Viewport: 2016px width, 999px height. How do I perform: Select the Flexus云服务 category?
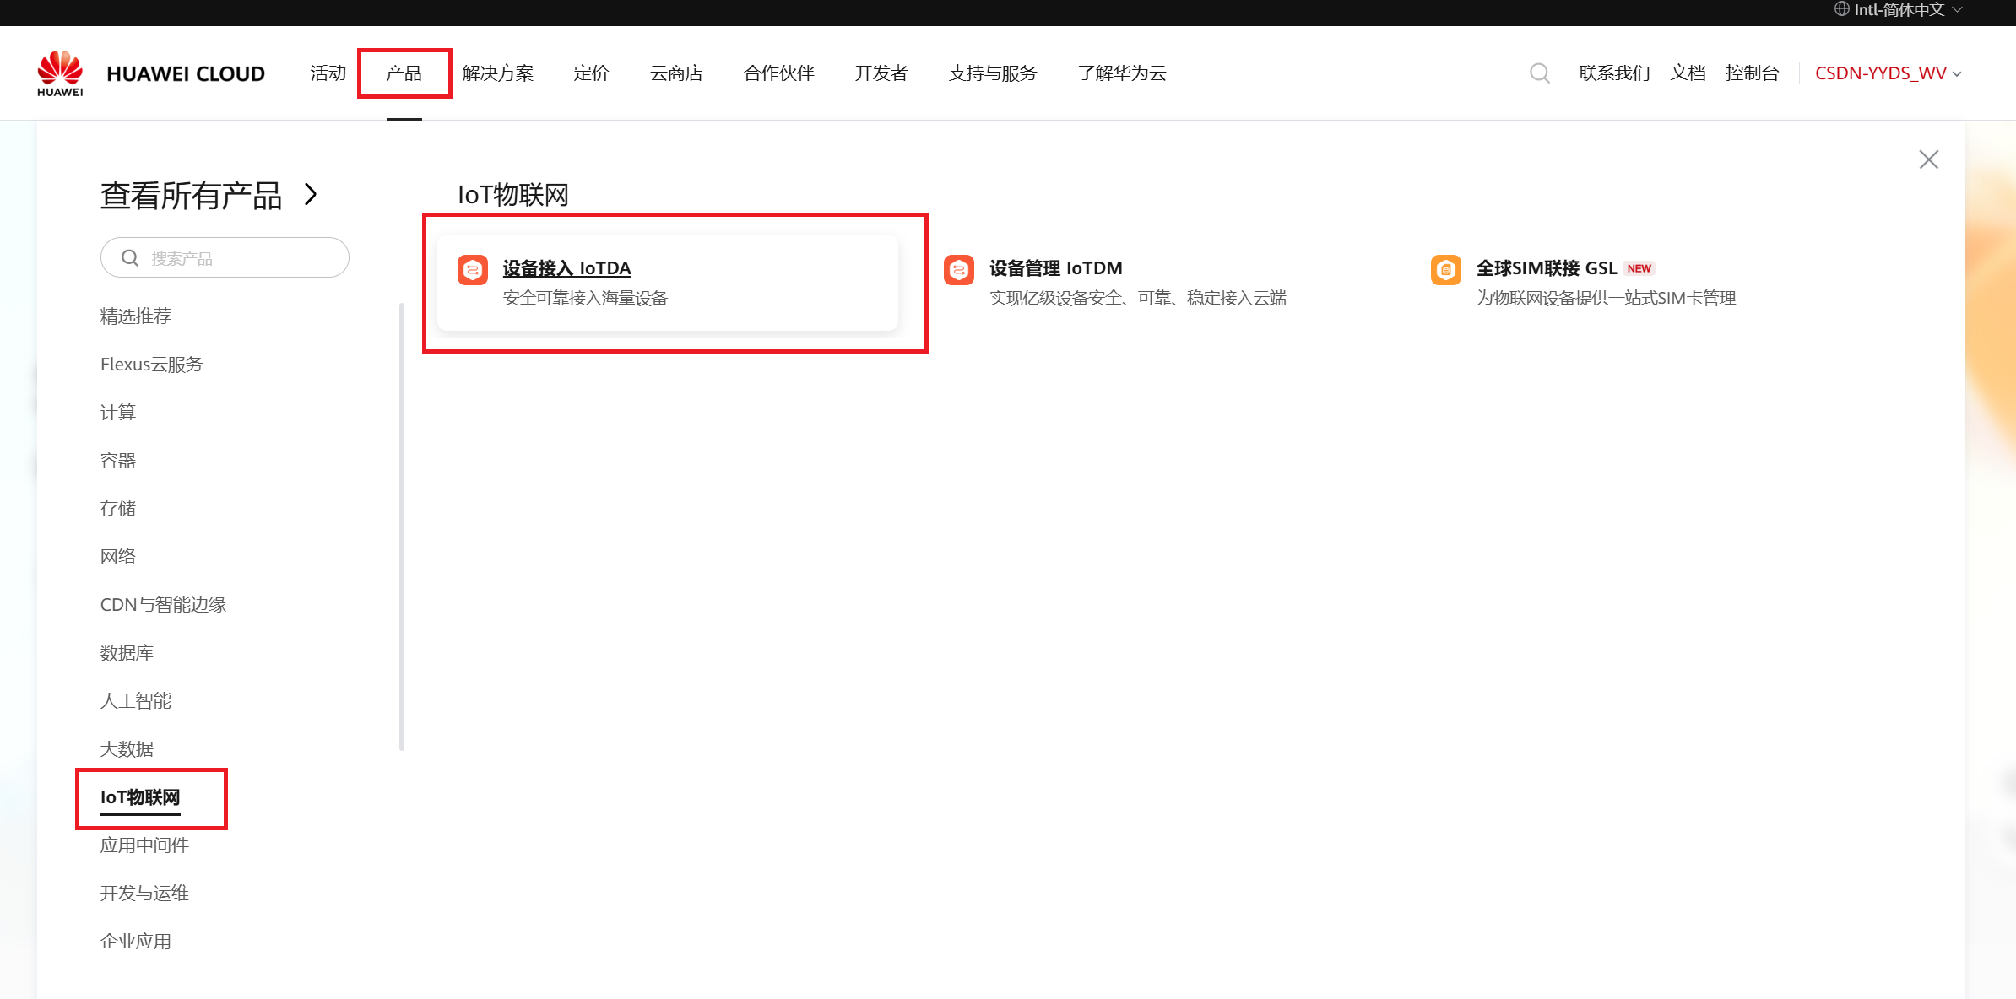pos(152,364)
